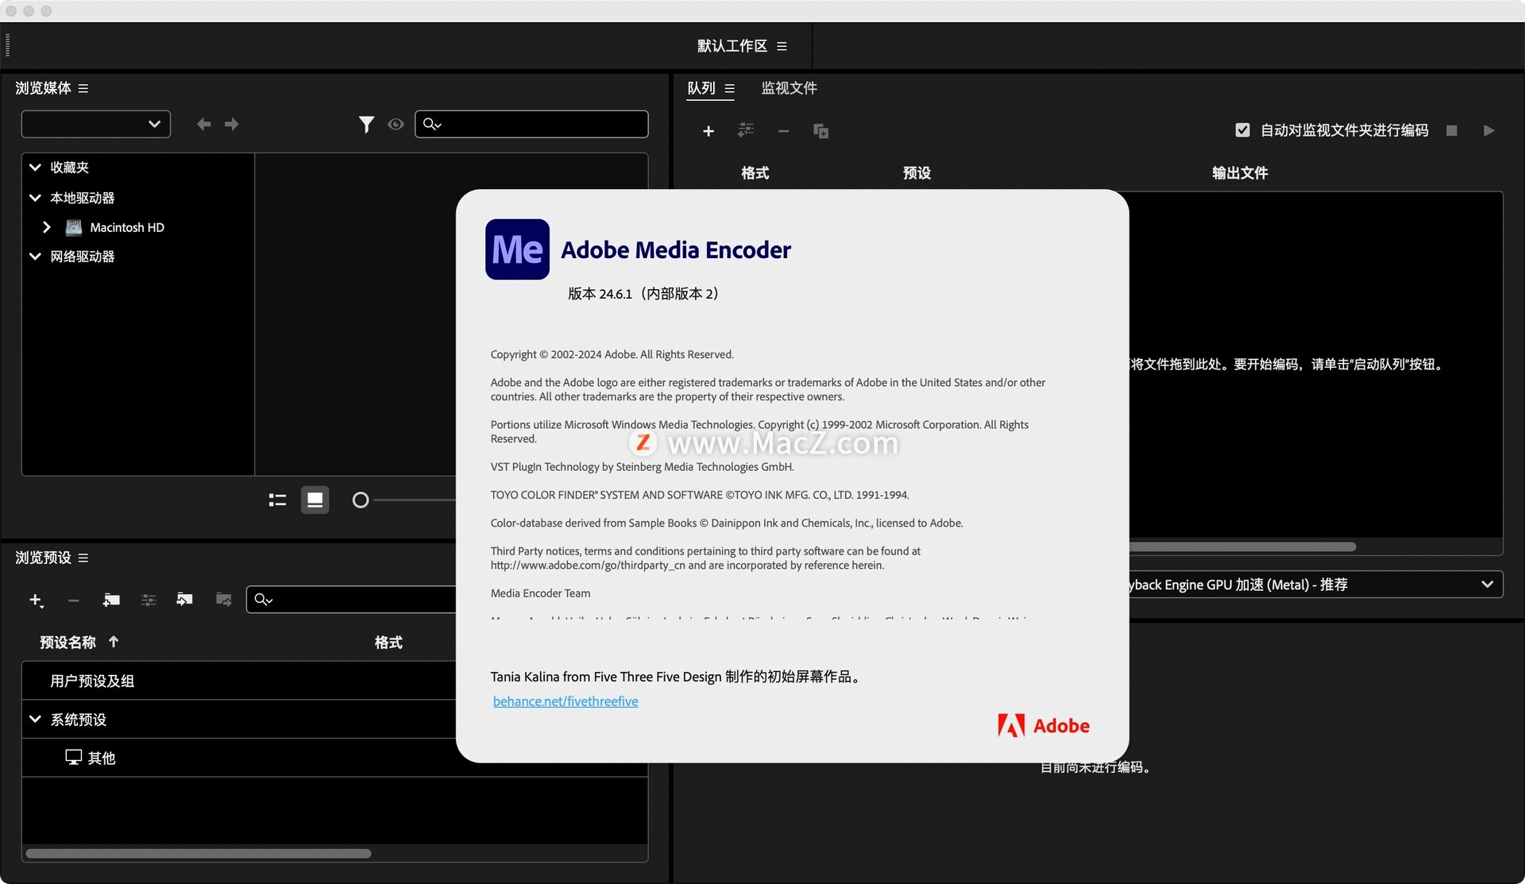Image resolution: width=1525 pixels, height=884 pixels.
Task: Click the filter funnel icon in media browser
Action: pos(366,125)
